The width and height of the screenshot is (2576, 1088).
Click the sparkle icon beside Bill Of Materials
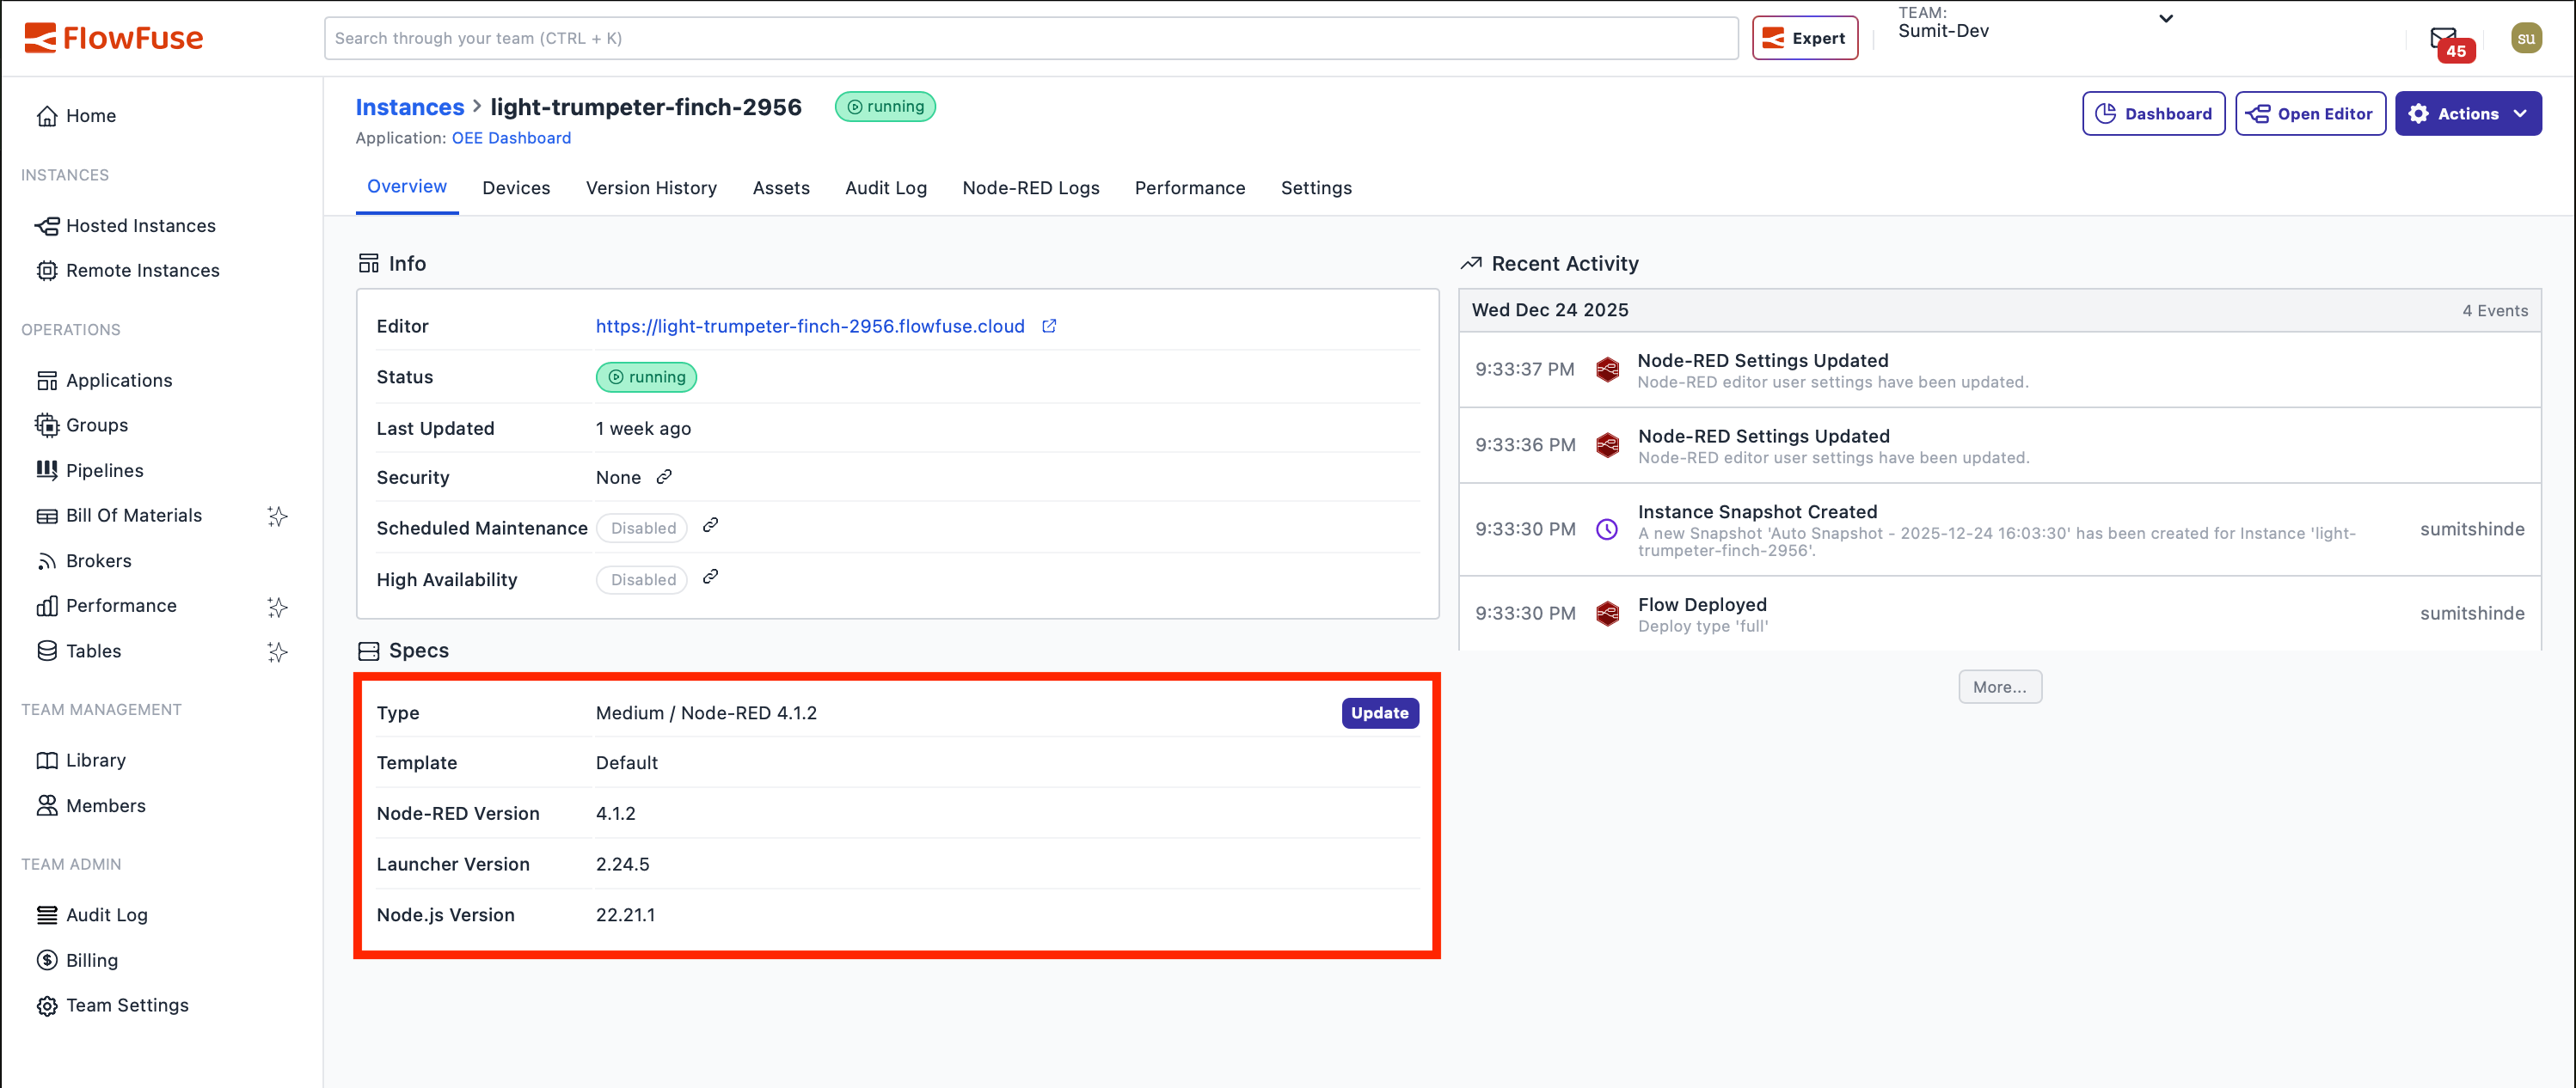pos(278,516)
